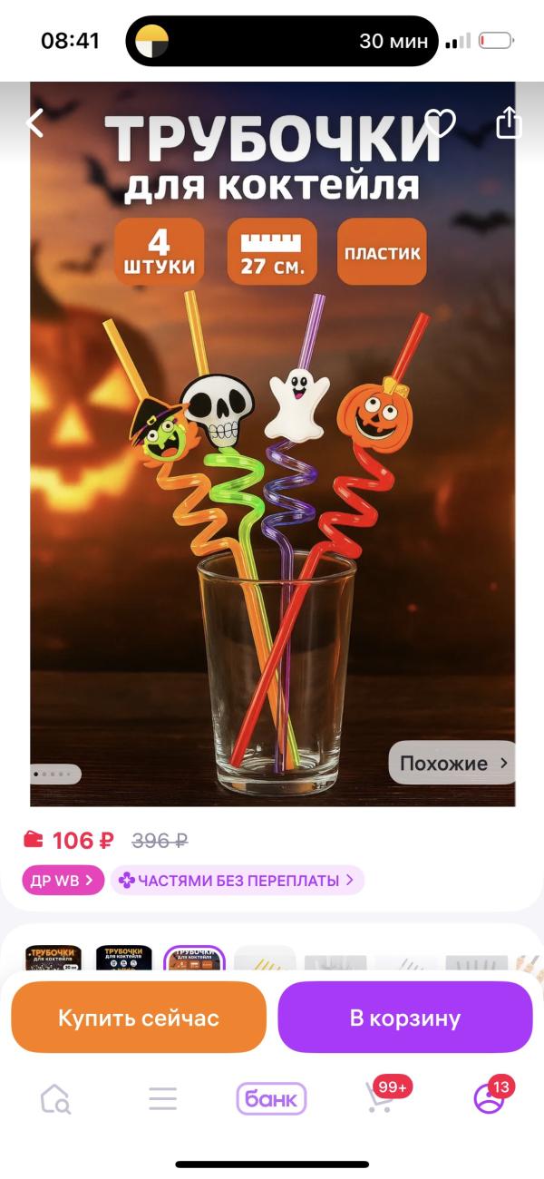Select the highlighted third variant thumbnail
The image size is (544, 1179).
coord(194,960)
